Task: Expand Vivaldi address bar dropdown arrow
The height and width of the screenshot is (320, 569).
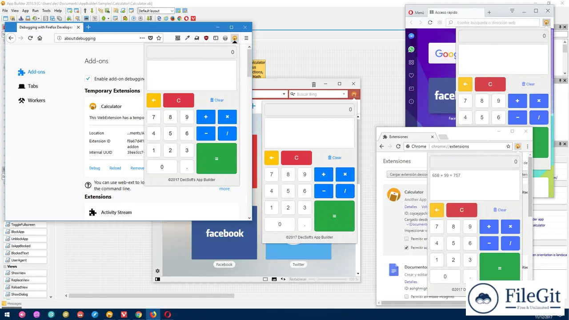Action: click(284, 94)
